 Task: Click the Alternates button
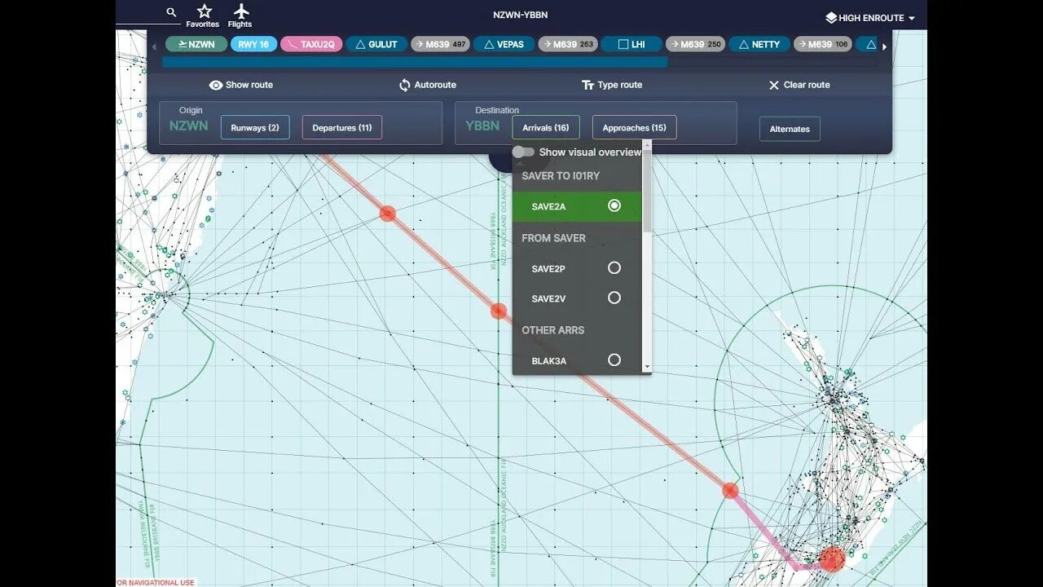790,129
